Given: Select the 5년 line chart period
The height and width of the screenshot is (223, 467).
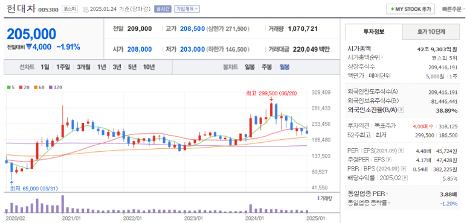Looking at the screenshot, I should pos(132,67).
